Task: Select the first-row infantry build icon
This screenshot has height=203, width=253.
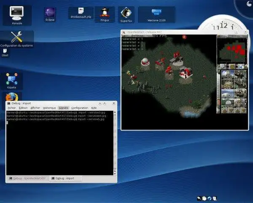Action: click(x=240, y=74)
